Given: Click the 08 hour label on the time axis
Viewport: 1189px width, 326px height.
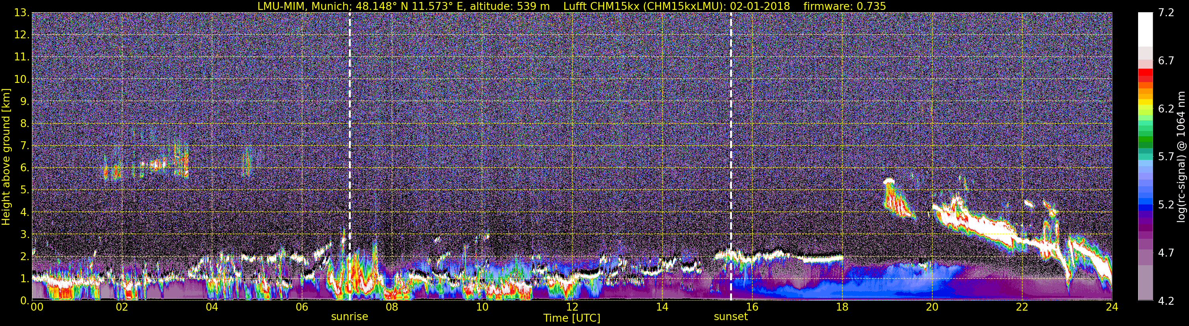Looking at the screenshot, I should point(392,307).
